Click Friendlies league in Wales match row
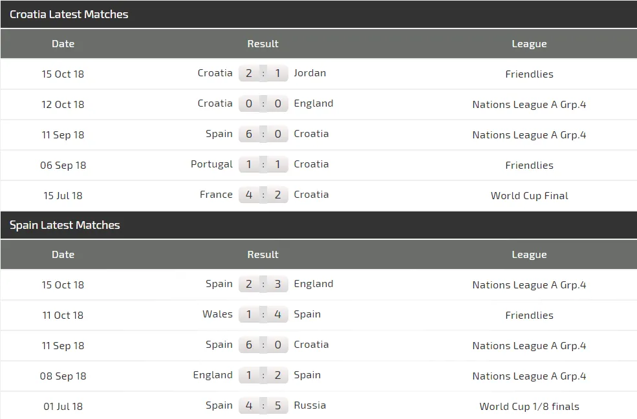This screenshot has width=637, height=419. (x=529, y=316)
